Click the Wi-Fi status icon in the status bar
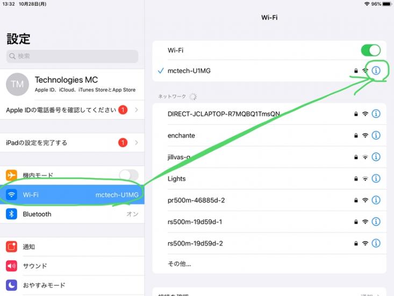The width and height of the screenshot is (394, 296). [367, 4]
